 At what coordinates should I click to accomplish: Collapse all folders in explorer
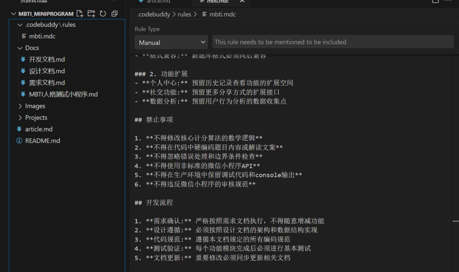(x=114, y=13)
